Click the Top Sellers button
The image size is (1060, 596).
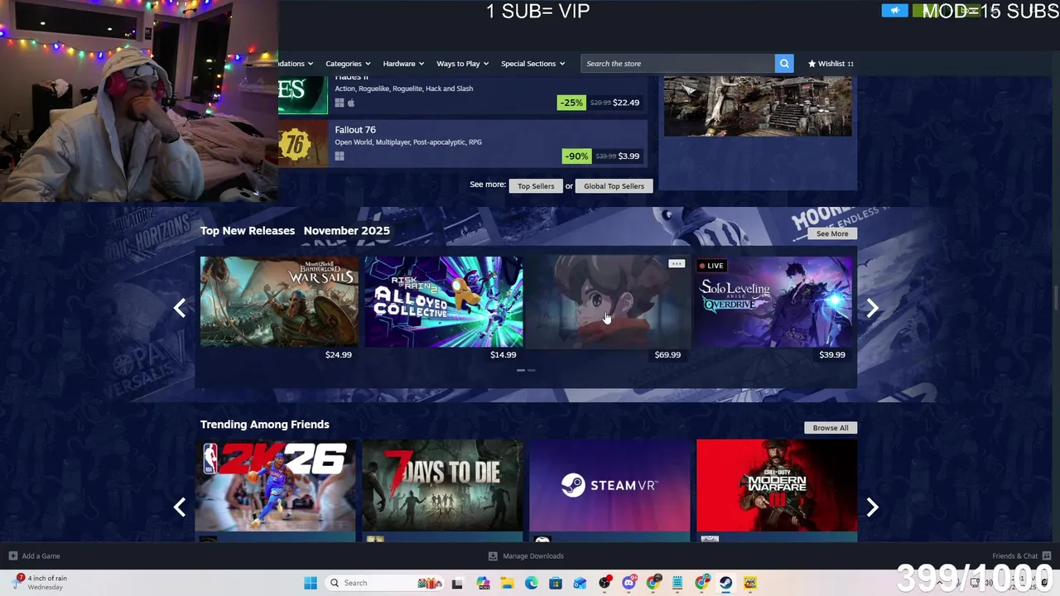tap(536, 186)
